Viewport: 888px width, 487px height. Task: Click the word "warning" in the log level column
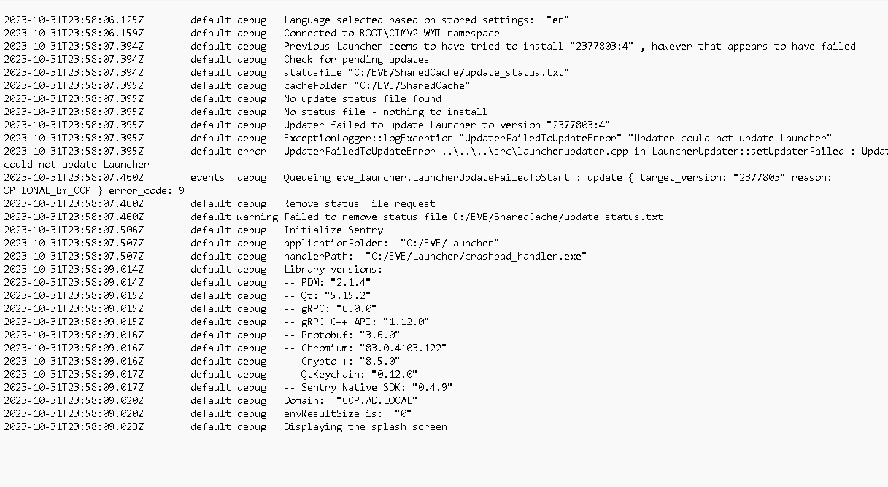coord(258,217)
